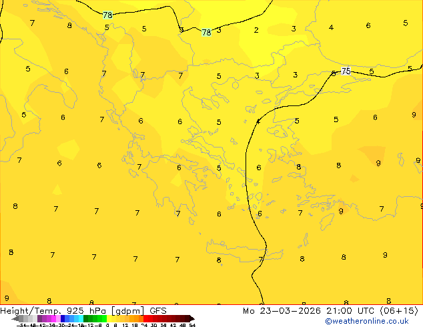Click the 12 label on the color scale
The height and width of the screenshot is (327, 423).
click(x=125, y=325)
